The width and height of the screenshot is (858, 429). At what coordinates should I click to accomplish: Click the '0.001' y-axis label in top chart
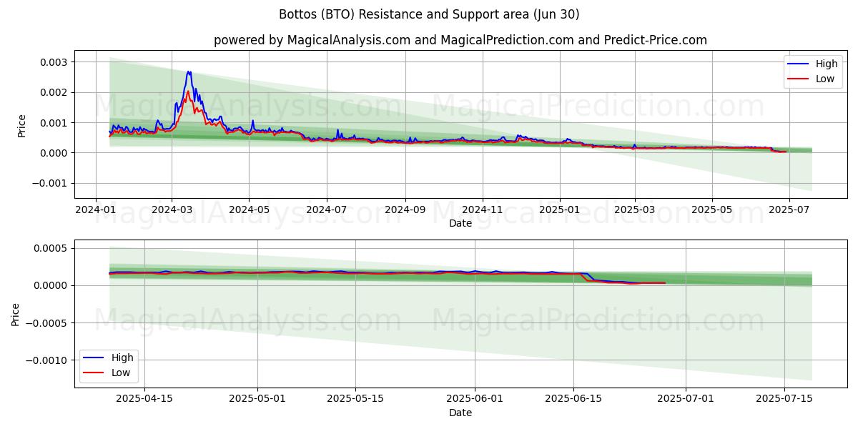coord(55,123)
